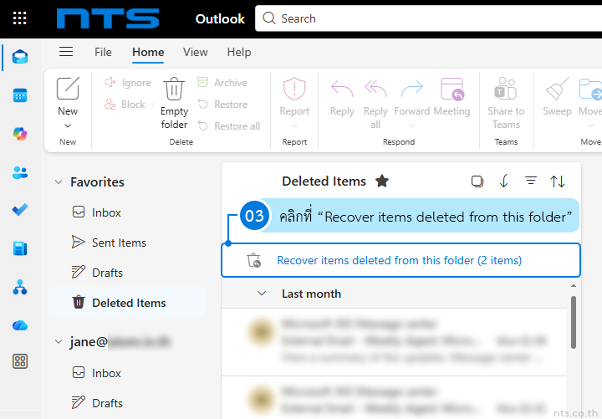This screenshot has height=419, width=602.
Task: Toggle the navigation pane hamburger
Action: 66,52
